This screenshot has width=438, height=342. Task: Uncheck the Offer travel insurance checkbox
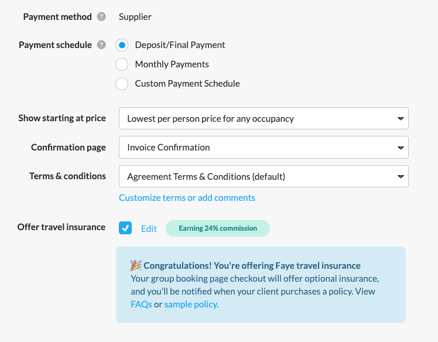click(125, 228)
